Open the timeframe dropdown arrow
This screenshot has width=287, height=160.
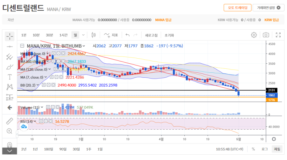pyautogui.click(x=83, y=35)
